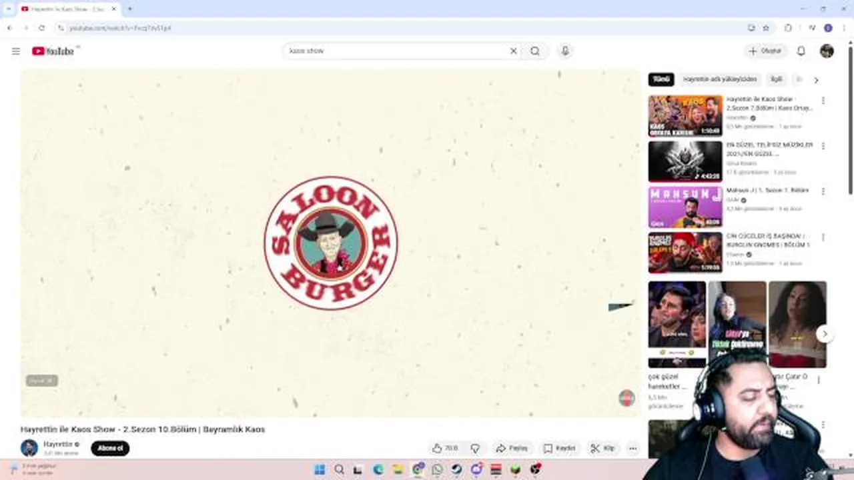
Task: Open options for Mahsun J suggestion
Action: point(823,191)
